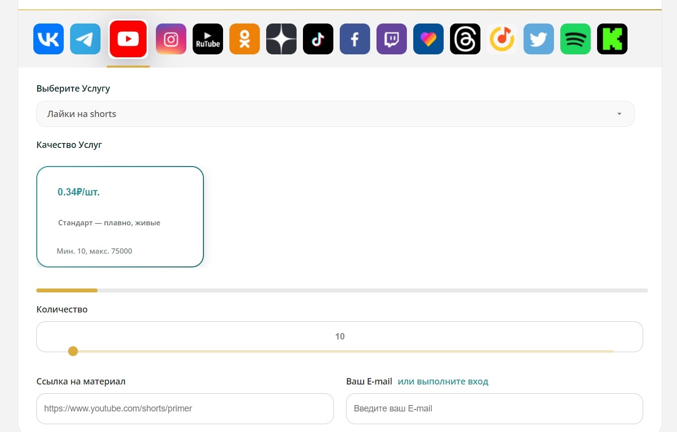This screenshot has height=432, width=677.
Task: Open the RuTube services icon
Action: (208, 39)
